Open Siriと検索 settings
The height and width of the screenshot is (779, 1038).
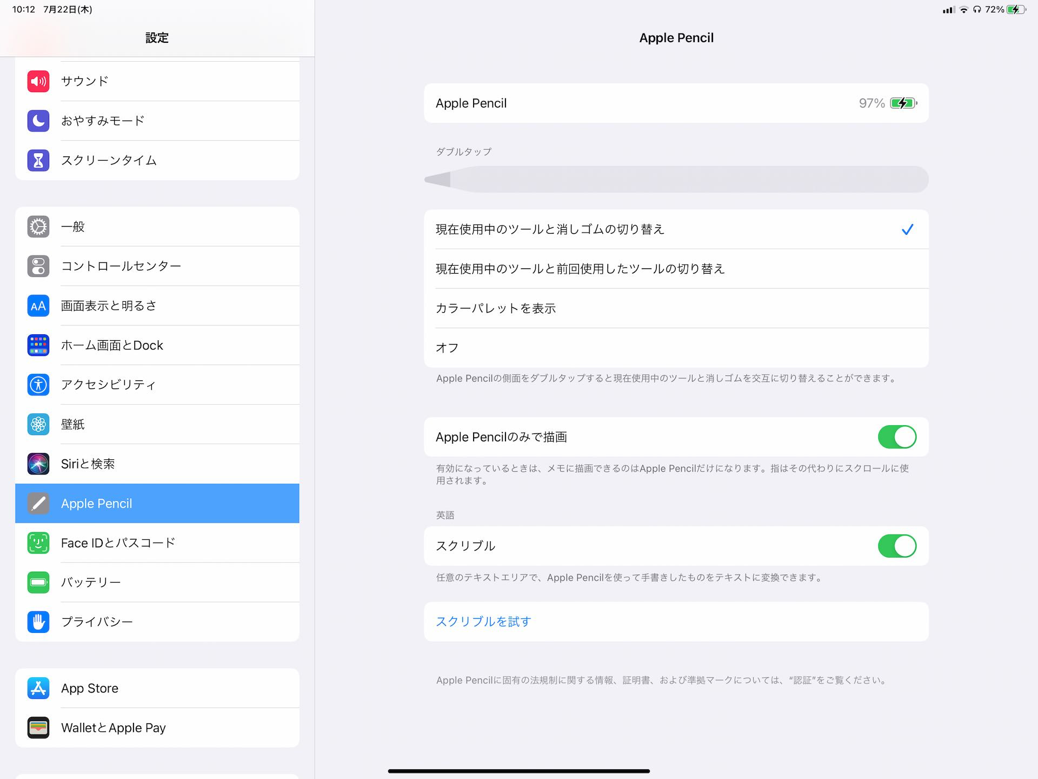click(x=157, y=464)
